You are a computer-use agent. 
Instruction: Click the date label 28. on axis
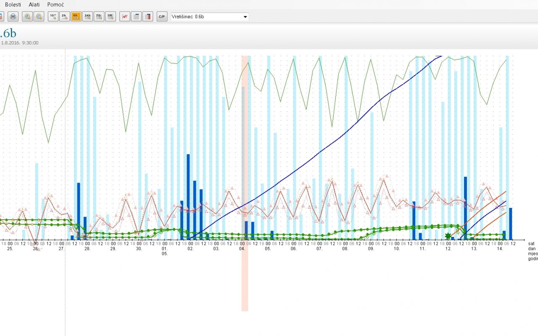pyautogui.click(x=87, y=249)
